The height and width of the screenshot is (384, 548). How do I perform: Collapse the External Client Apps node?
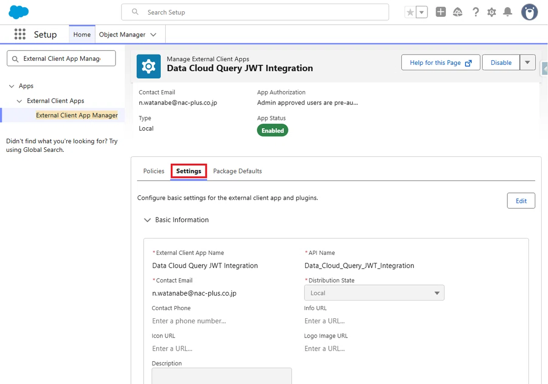click(19, 101)
